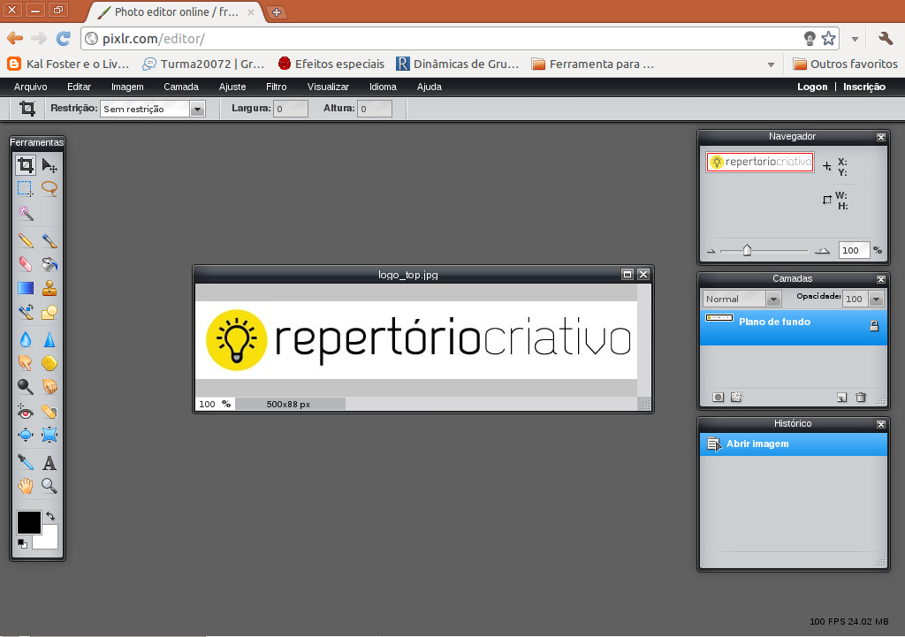Image resolution: width=905 pixels, height=637 pixels.
Task: Click the Navegador zoom slider handle
Action: (x=747, y=251)
